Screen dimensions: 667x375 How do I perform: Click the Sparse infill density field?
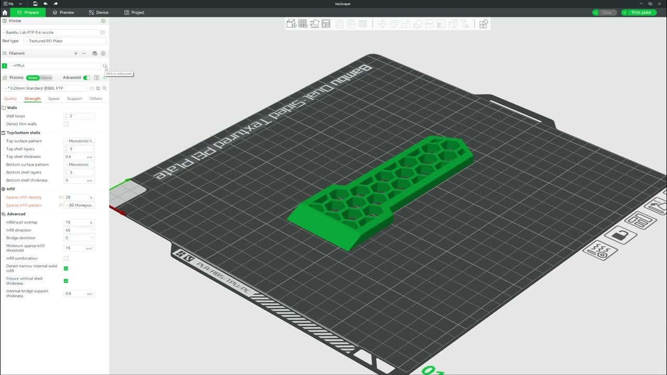click(79, 197)
